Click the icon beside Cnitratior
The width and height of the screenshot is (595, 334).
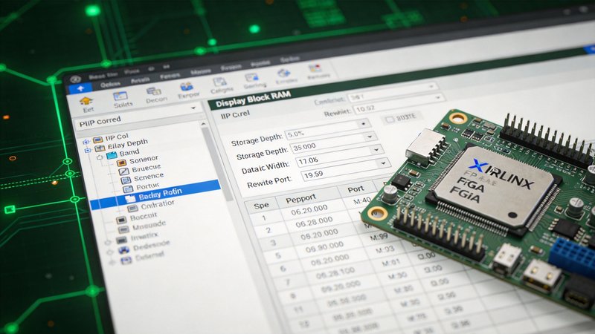[x=133, y=208]
